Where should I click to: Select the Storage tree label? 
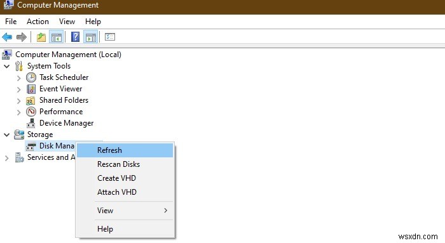[40, 135]
